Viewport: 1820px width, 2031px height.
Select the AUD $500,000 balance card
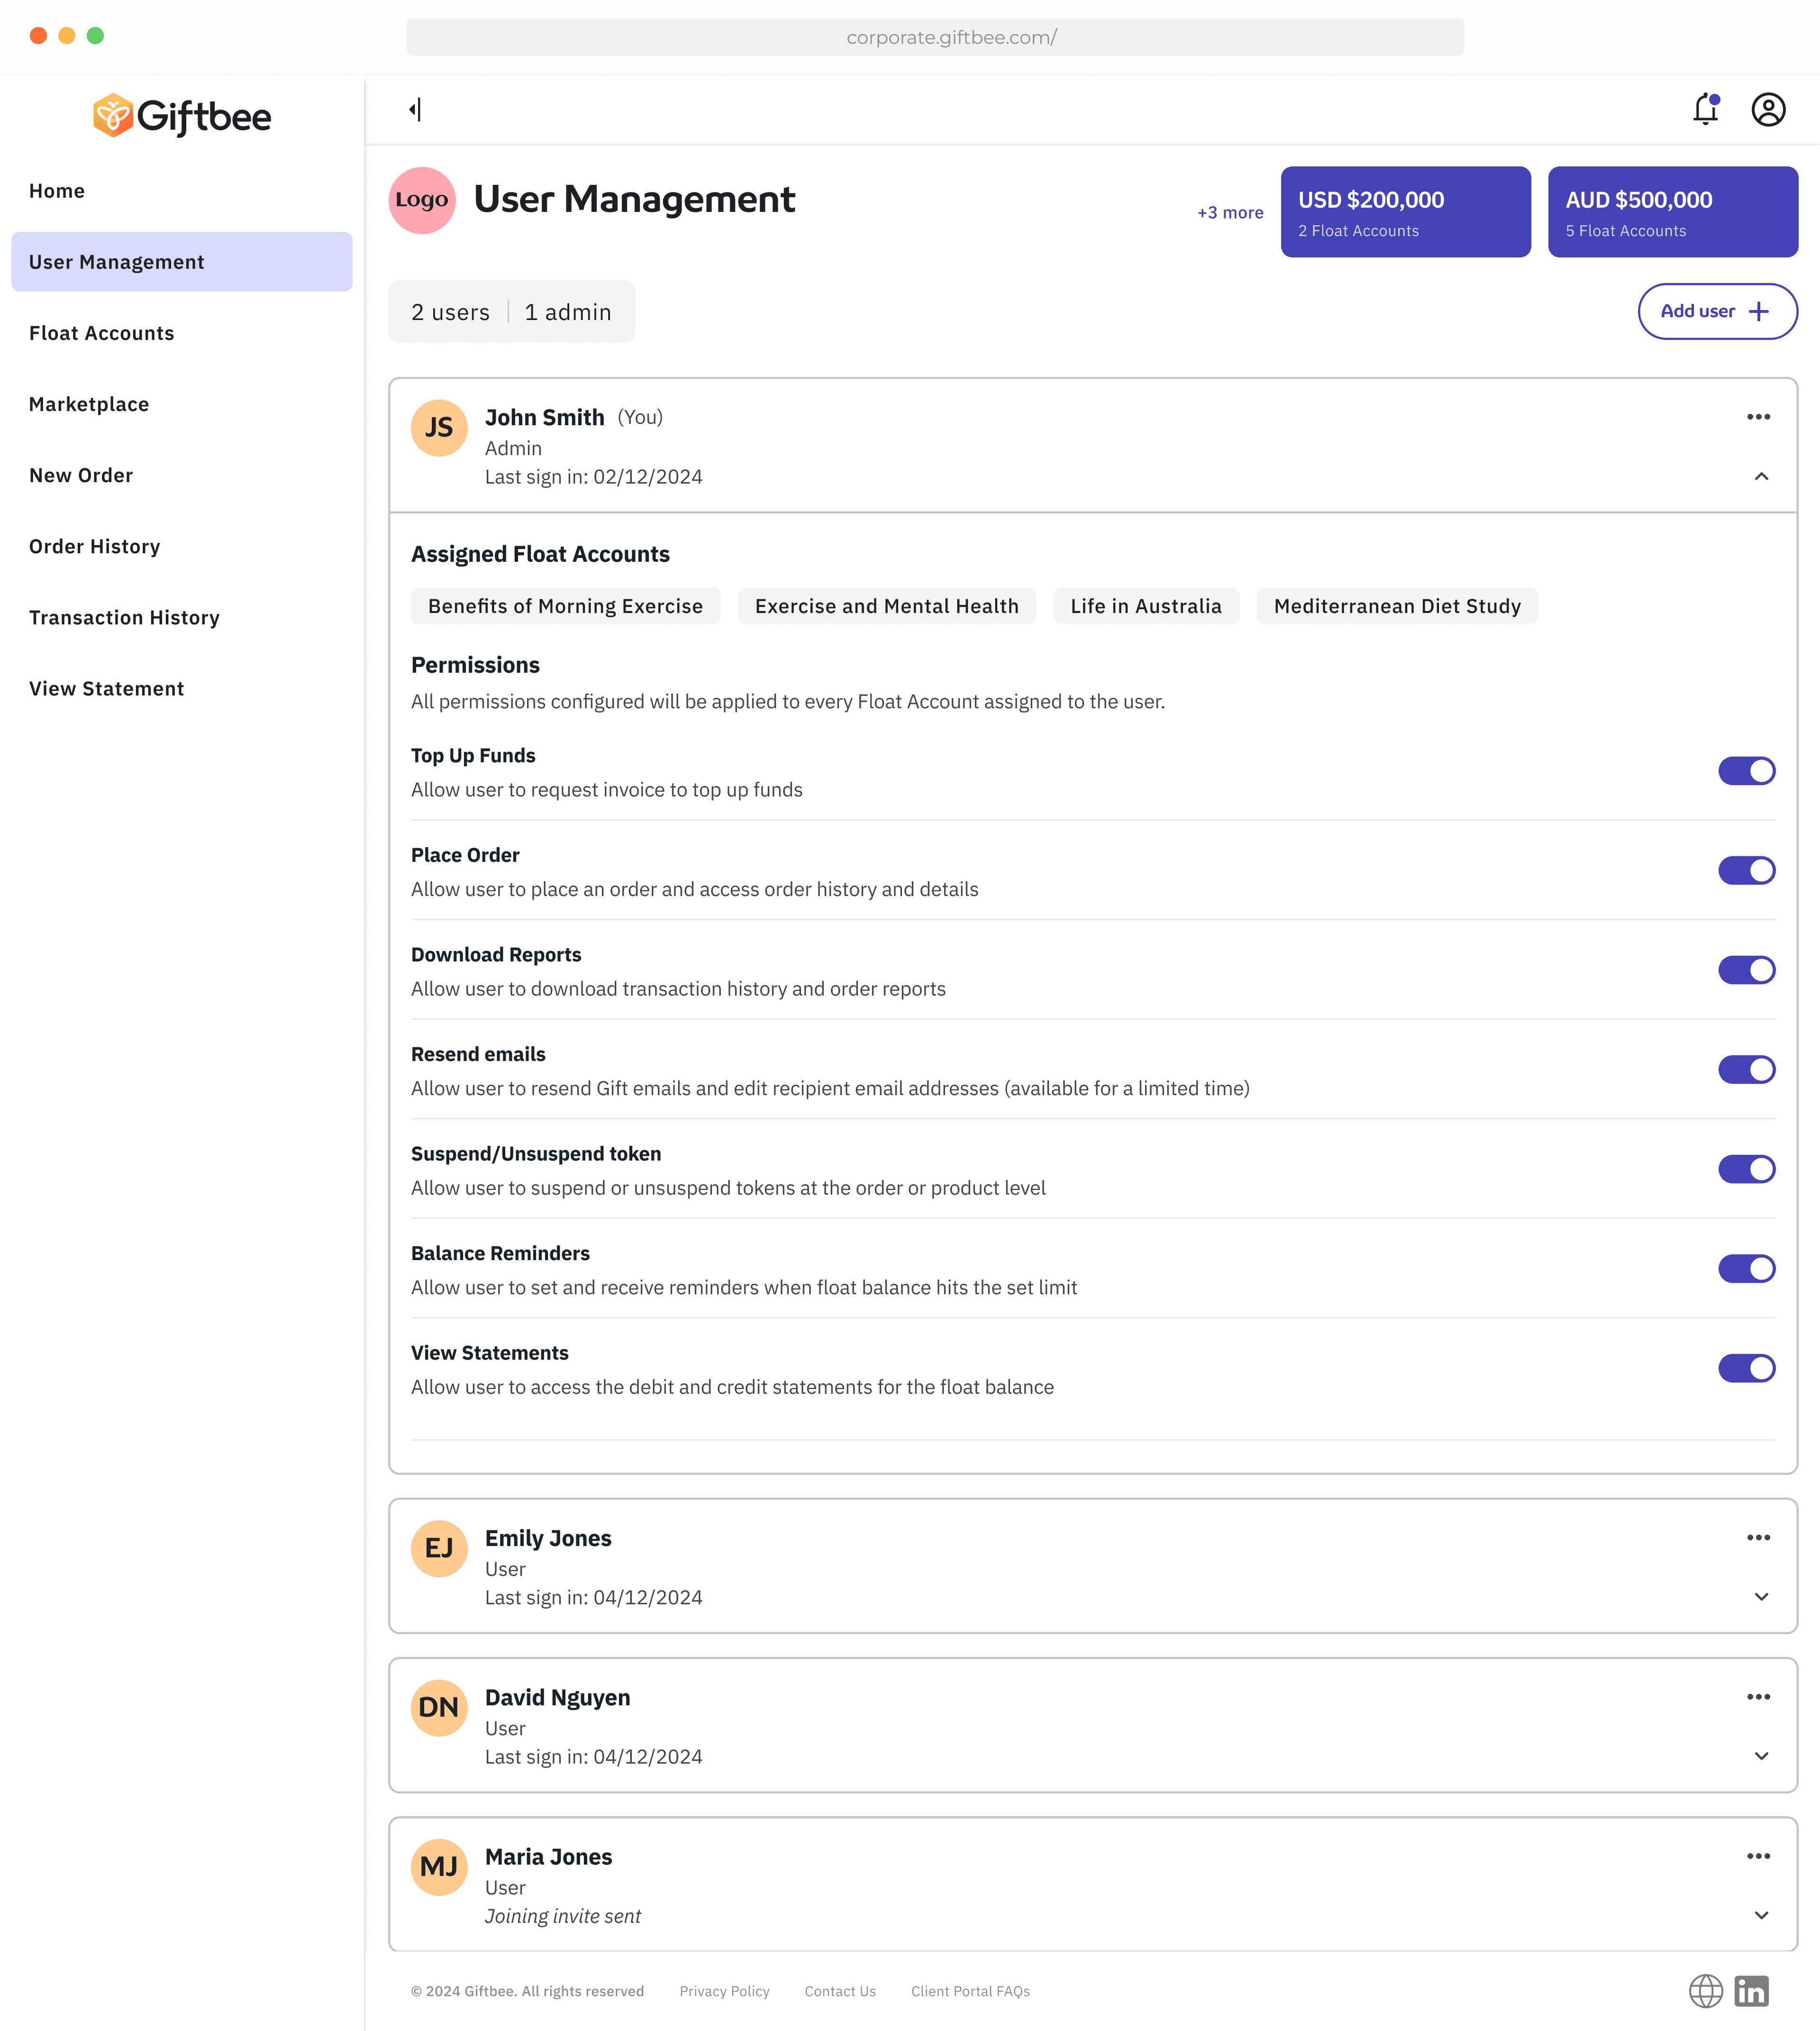(x=1672, y=212)
